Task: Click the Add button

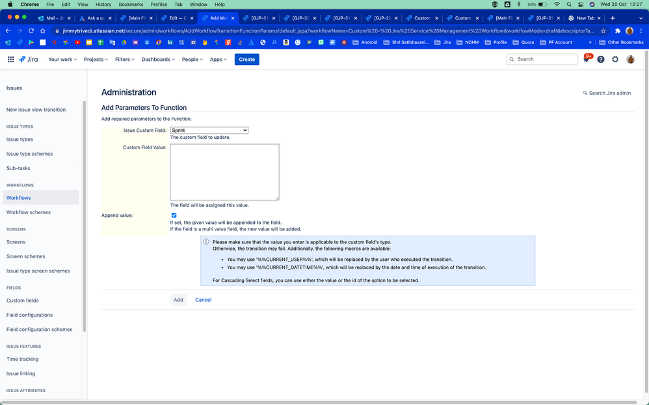Action: pos(178,299)
